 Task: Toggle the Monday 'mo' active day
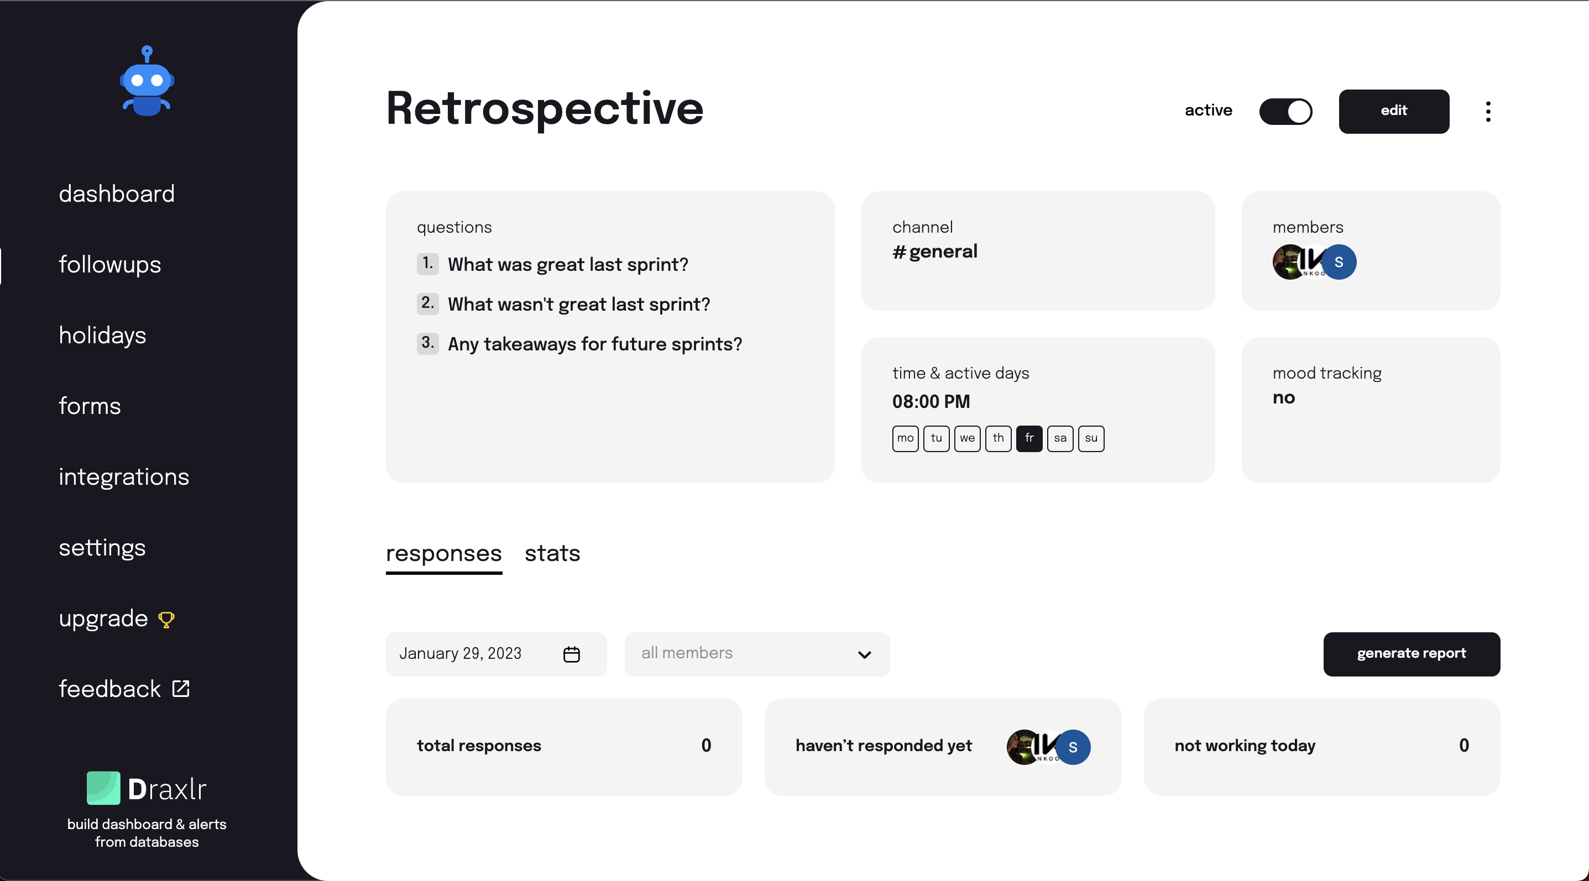tap(905, 438)
